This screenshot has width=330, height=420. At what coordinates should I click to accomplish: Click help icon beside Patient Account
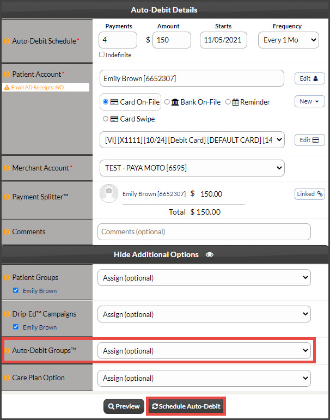(x=7, y=75)
